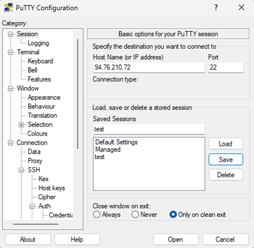Open the Logging category
The width and height of the screenshot is (254, 248).
click(38, 43)
